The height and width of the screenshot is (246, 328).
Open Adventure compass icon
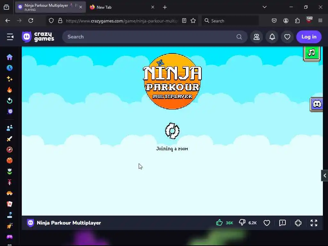(x=10, y=150)
